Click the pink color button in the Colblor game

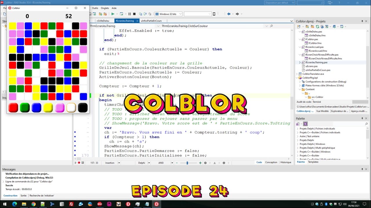click(60, 108)
